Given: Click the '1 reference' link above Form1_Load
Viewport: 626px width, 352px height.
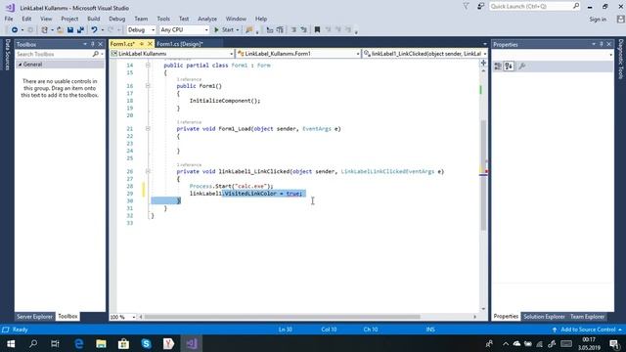Looking at the screenshot, I should click(x=189, y=122).
